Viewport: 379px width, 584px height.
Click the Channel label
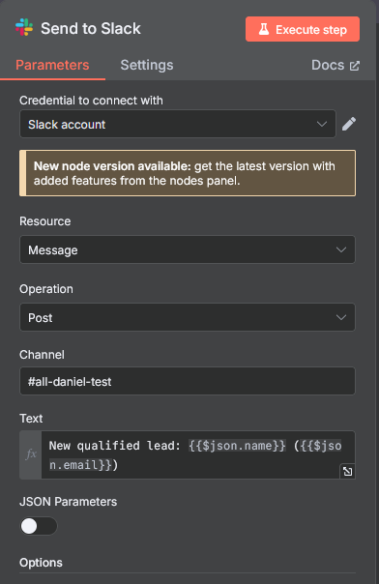click(x=42, y=355)
